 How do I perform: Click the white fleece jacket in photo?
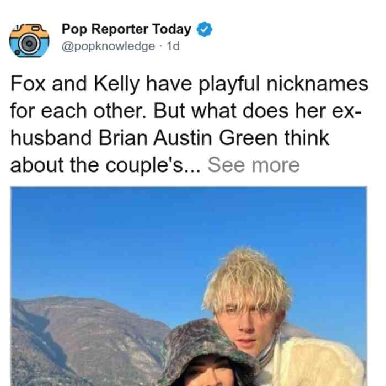pos(318,362)
